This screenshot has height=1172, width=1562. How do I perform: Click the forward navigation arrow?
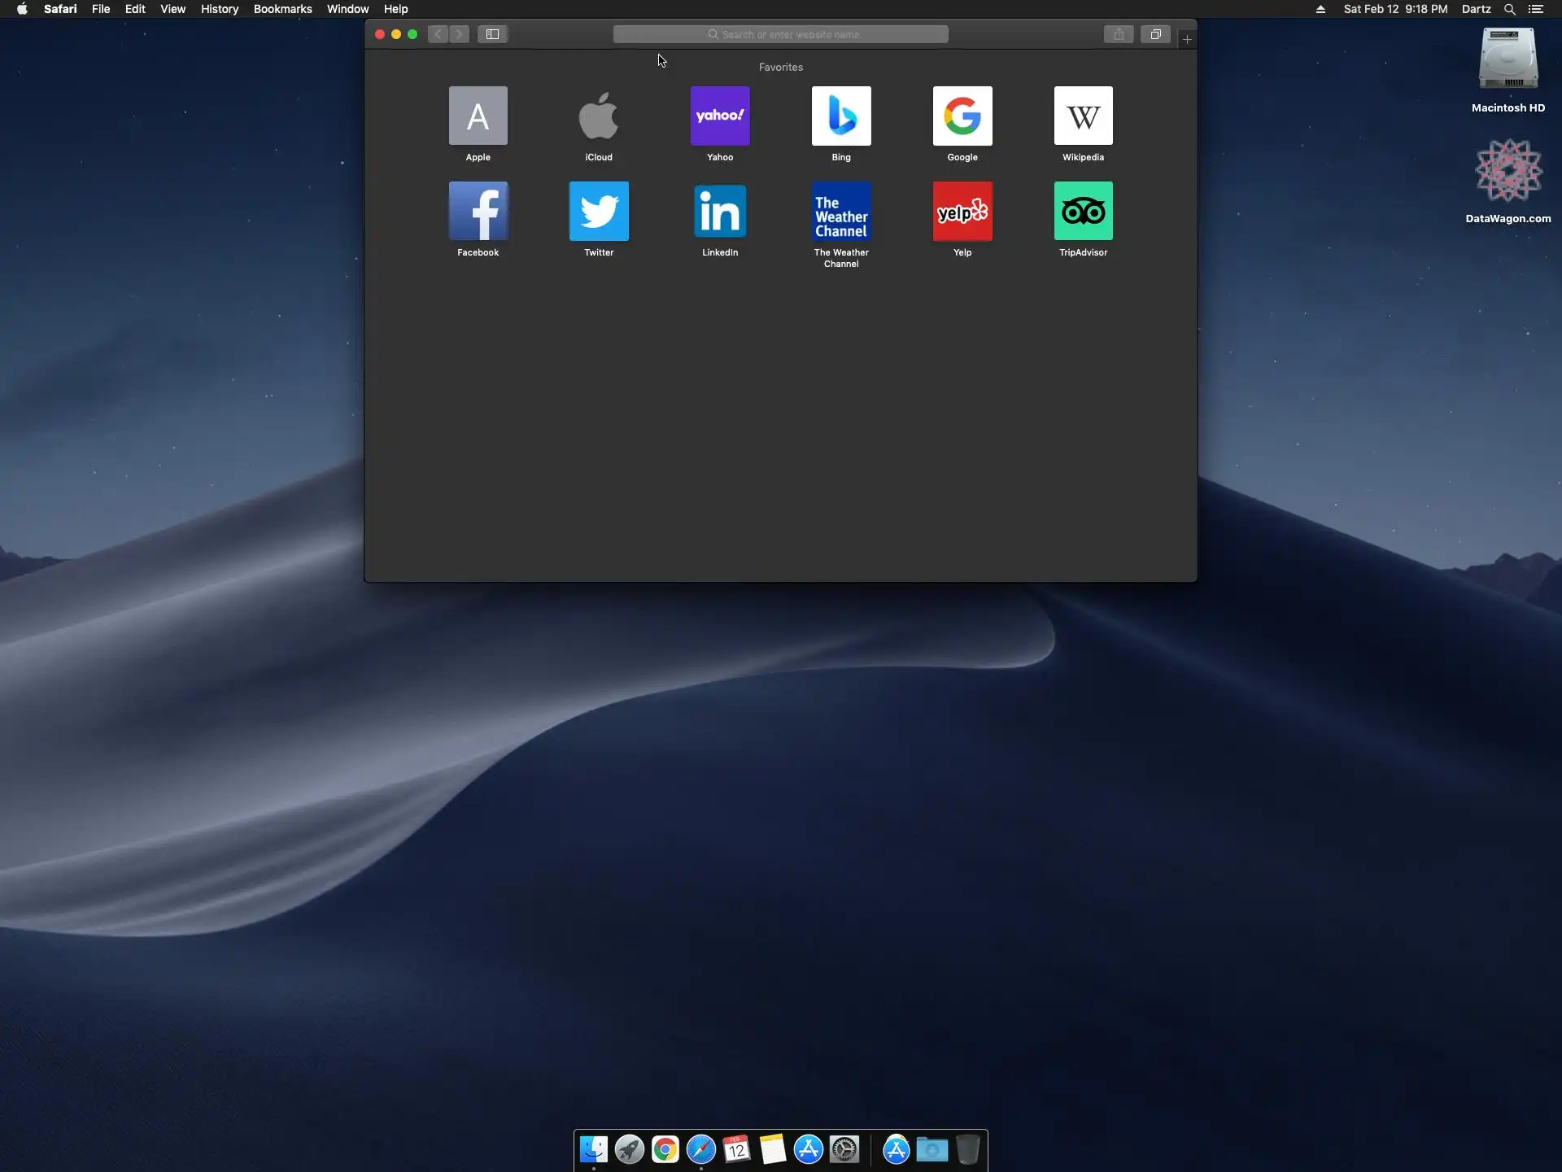[x=460, y=34]
